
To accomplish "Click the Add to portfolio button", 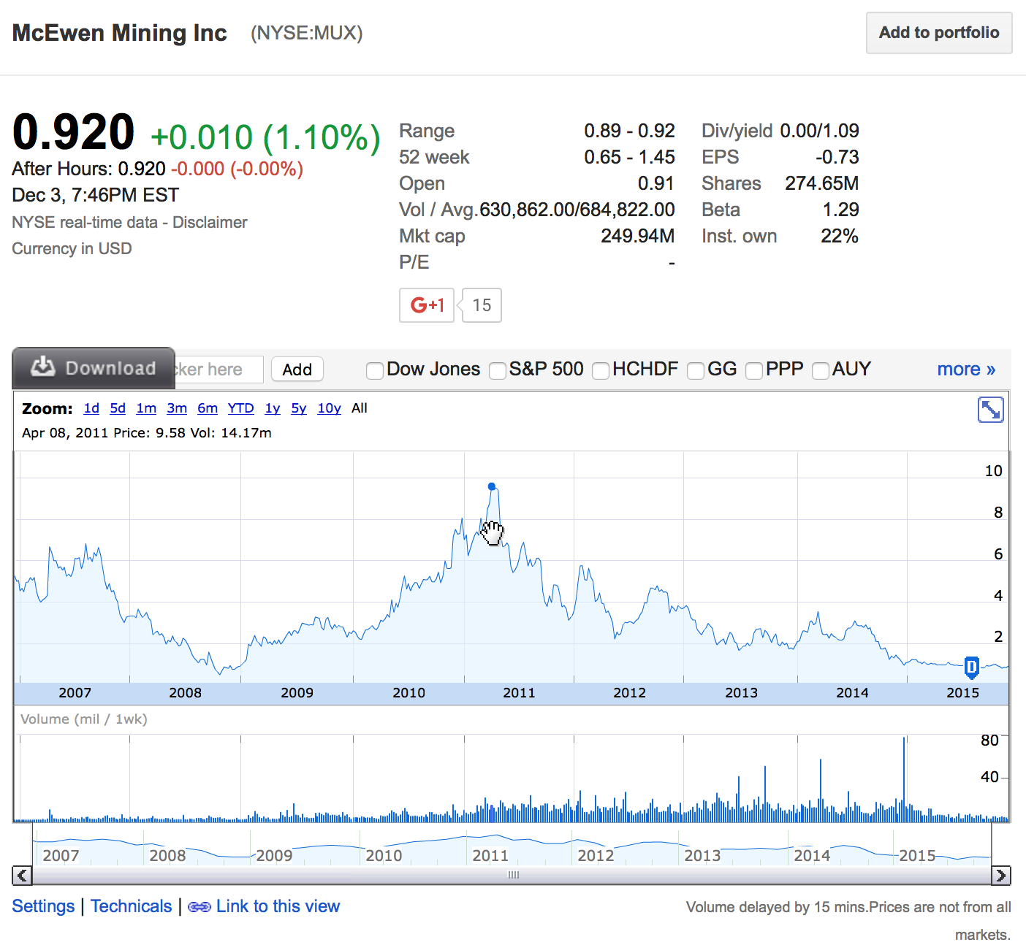I will [938, 33].
